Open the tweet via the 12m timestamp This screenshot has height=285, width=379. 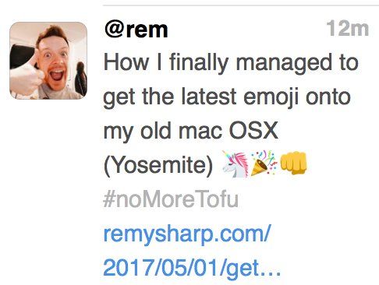(348, 28)
